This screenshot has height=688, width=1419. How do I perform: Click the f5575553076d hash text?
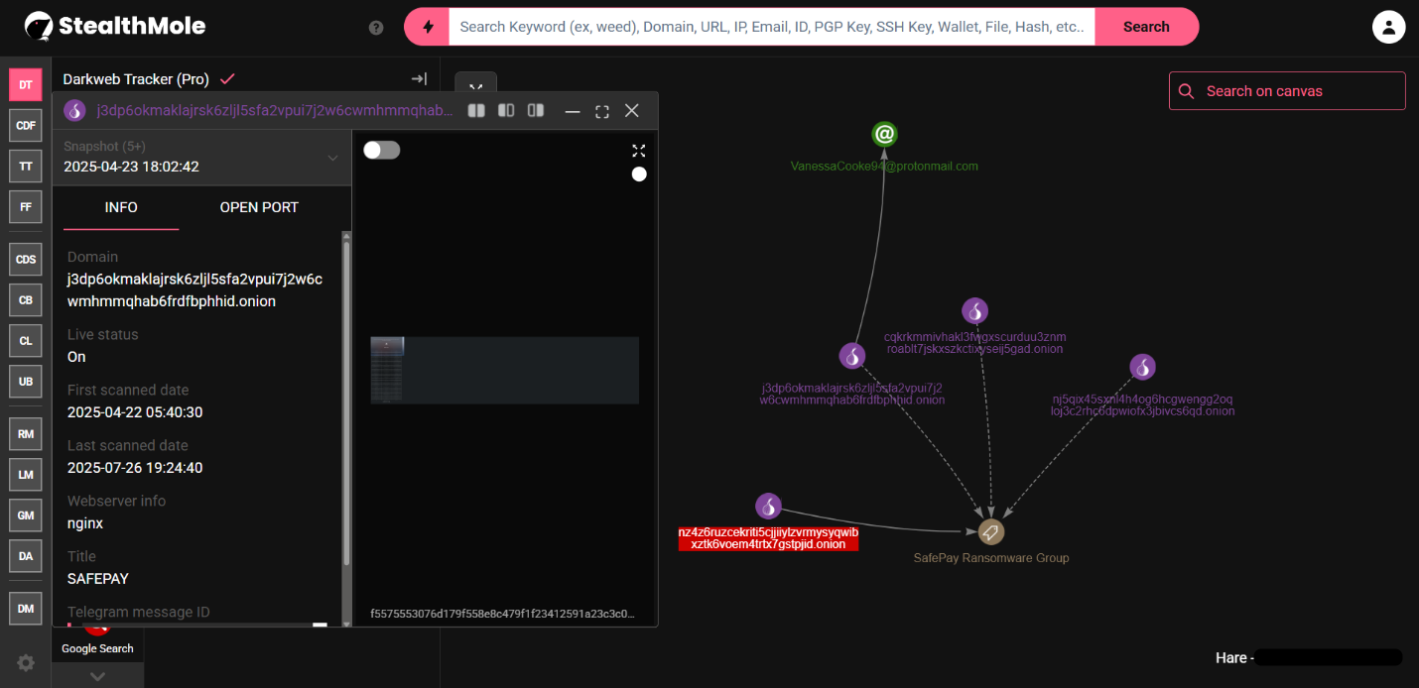pyautogui.click(x=502, y=614)
